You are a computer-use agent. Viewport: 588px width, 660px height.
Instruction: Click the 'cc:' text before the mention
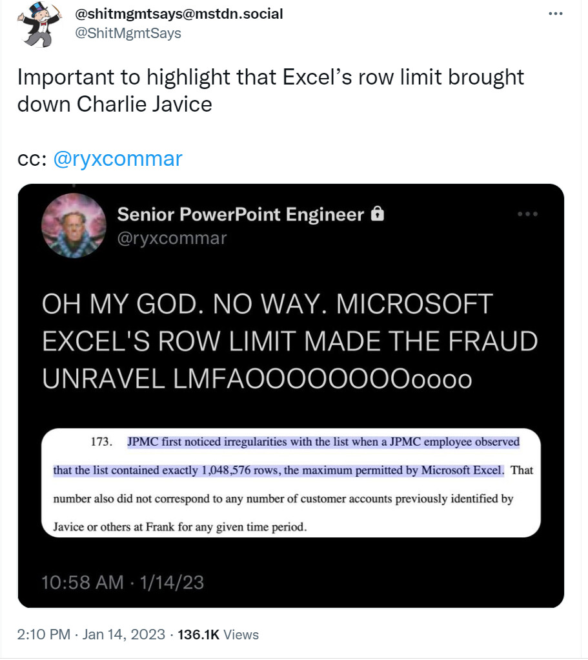[32, 159]
